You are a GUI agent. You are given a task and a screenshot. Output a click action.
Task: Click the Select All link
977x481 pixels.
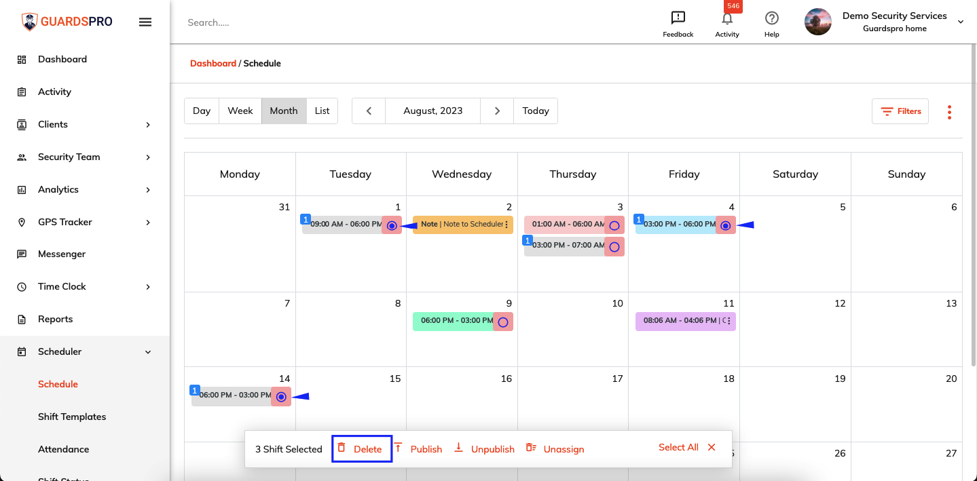(x=678, y=447)
